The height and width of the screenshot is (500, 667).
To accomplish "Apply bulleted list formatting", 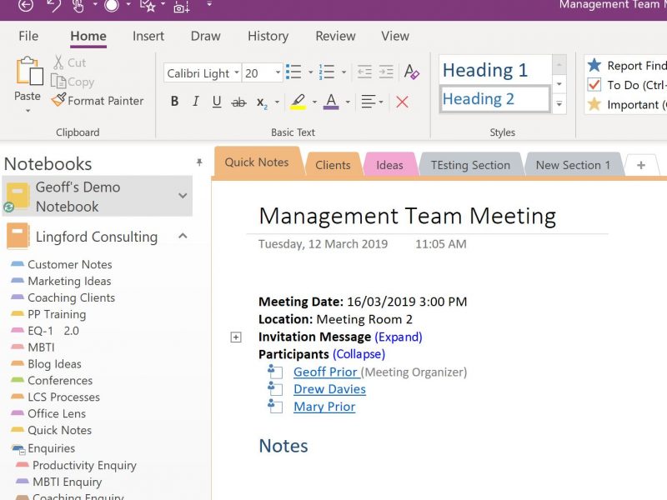I will pyautogui.click(x=293, y=72).
